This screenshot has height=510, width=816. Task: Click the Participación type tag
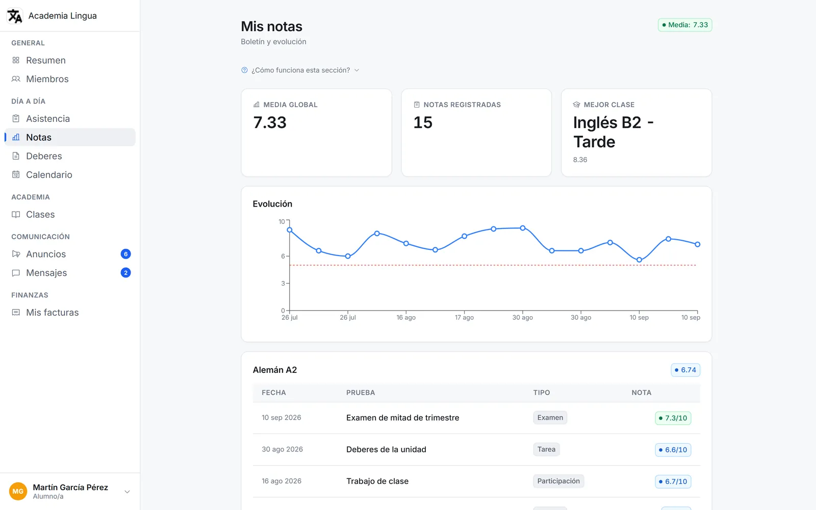[x=558, y=481]
